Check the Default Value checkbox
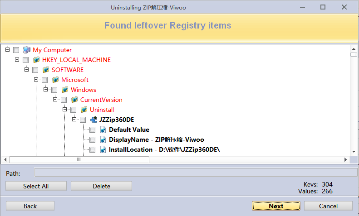 pyautogui.click(x=93, y=130)
